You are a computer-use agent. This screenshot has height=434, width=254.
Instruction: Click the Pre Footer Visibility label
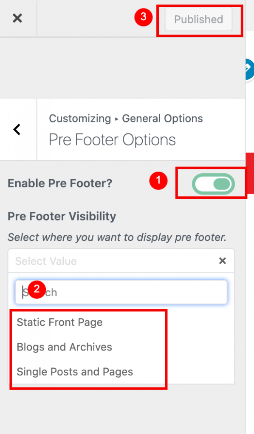click(62, 216)
